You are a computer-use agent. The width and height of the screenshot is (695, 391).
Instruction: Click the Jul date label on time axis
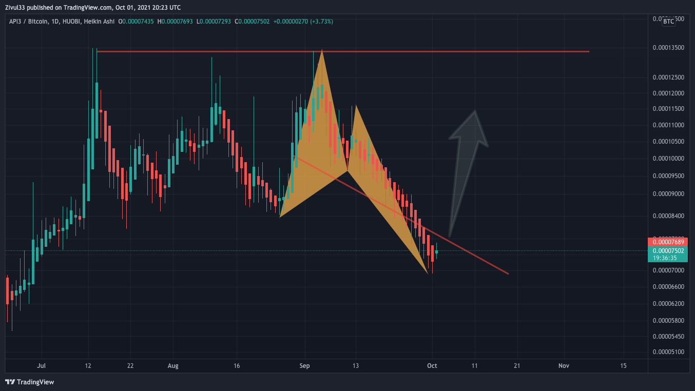pyautogui.click(x=42, y=366)
